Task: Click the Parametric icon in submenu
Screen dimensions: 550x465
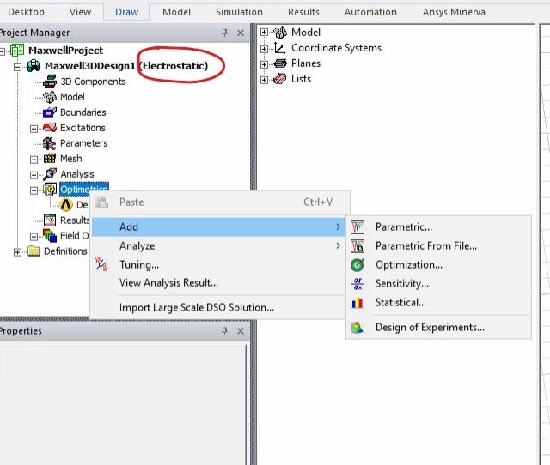Action: click(357, 226)
